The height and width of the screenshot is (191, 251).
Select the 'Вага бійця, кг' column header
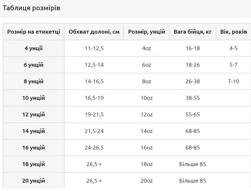coord(193,32)
